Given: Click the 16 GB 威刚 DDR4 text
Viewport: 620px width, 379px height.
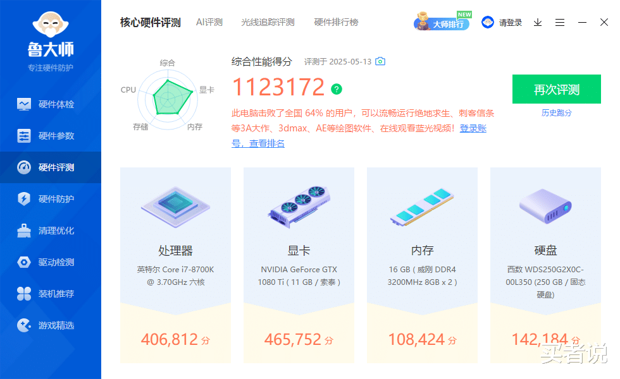Looking at the screenshot, I should pyautogui.click(x=423, y=275).
